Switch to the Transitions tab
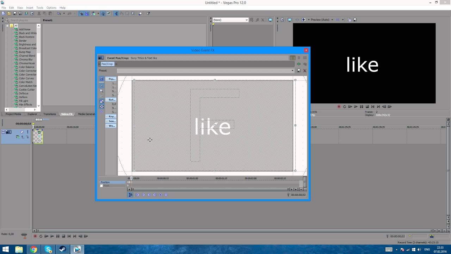The image size is (451, 254). point(49,114)
